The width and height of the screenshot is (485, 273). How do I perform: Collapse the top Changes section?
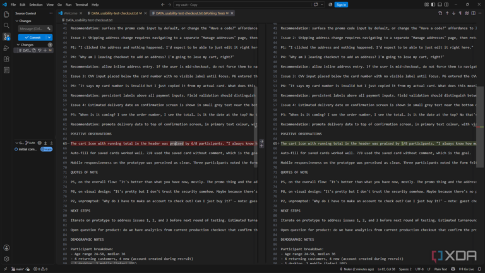click(x=17, y=21)
